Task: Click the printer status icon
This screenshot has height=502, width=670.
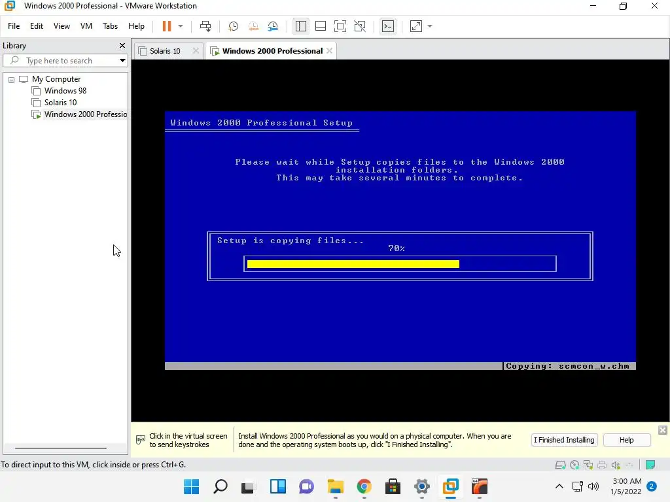Action: tap(602, 465)
